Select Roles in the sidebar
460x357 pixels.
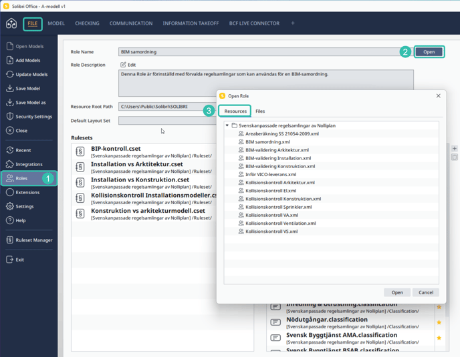click(x=29, y=178)
